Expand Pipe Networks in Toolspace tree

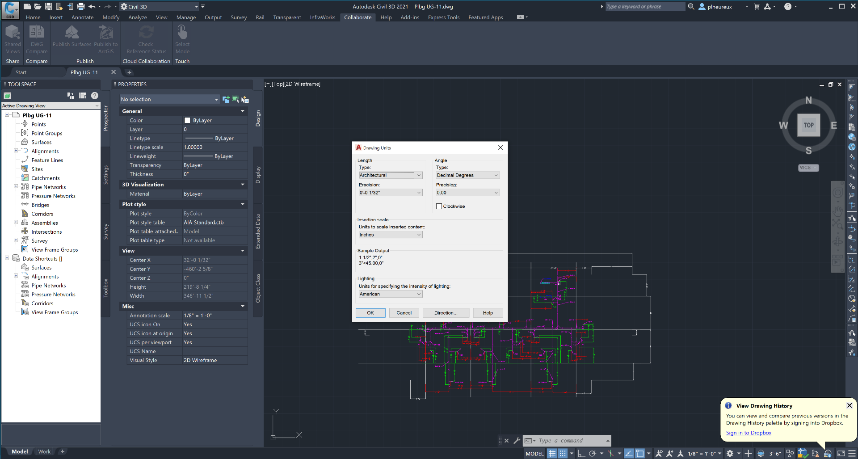pos(16,187)
